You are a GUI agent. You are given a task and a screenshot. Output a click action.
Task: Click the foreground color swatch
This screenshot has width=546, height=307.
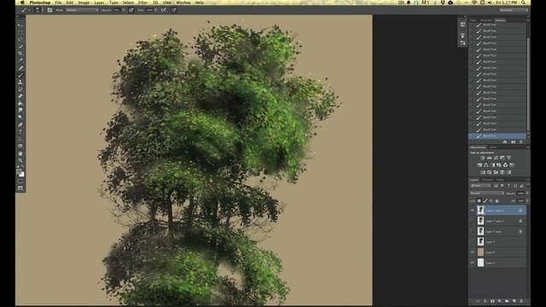(x=19, y=171)
